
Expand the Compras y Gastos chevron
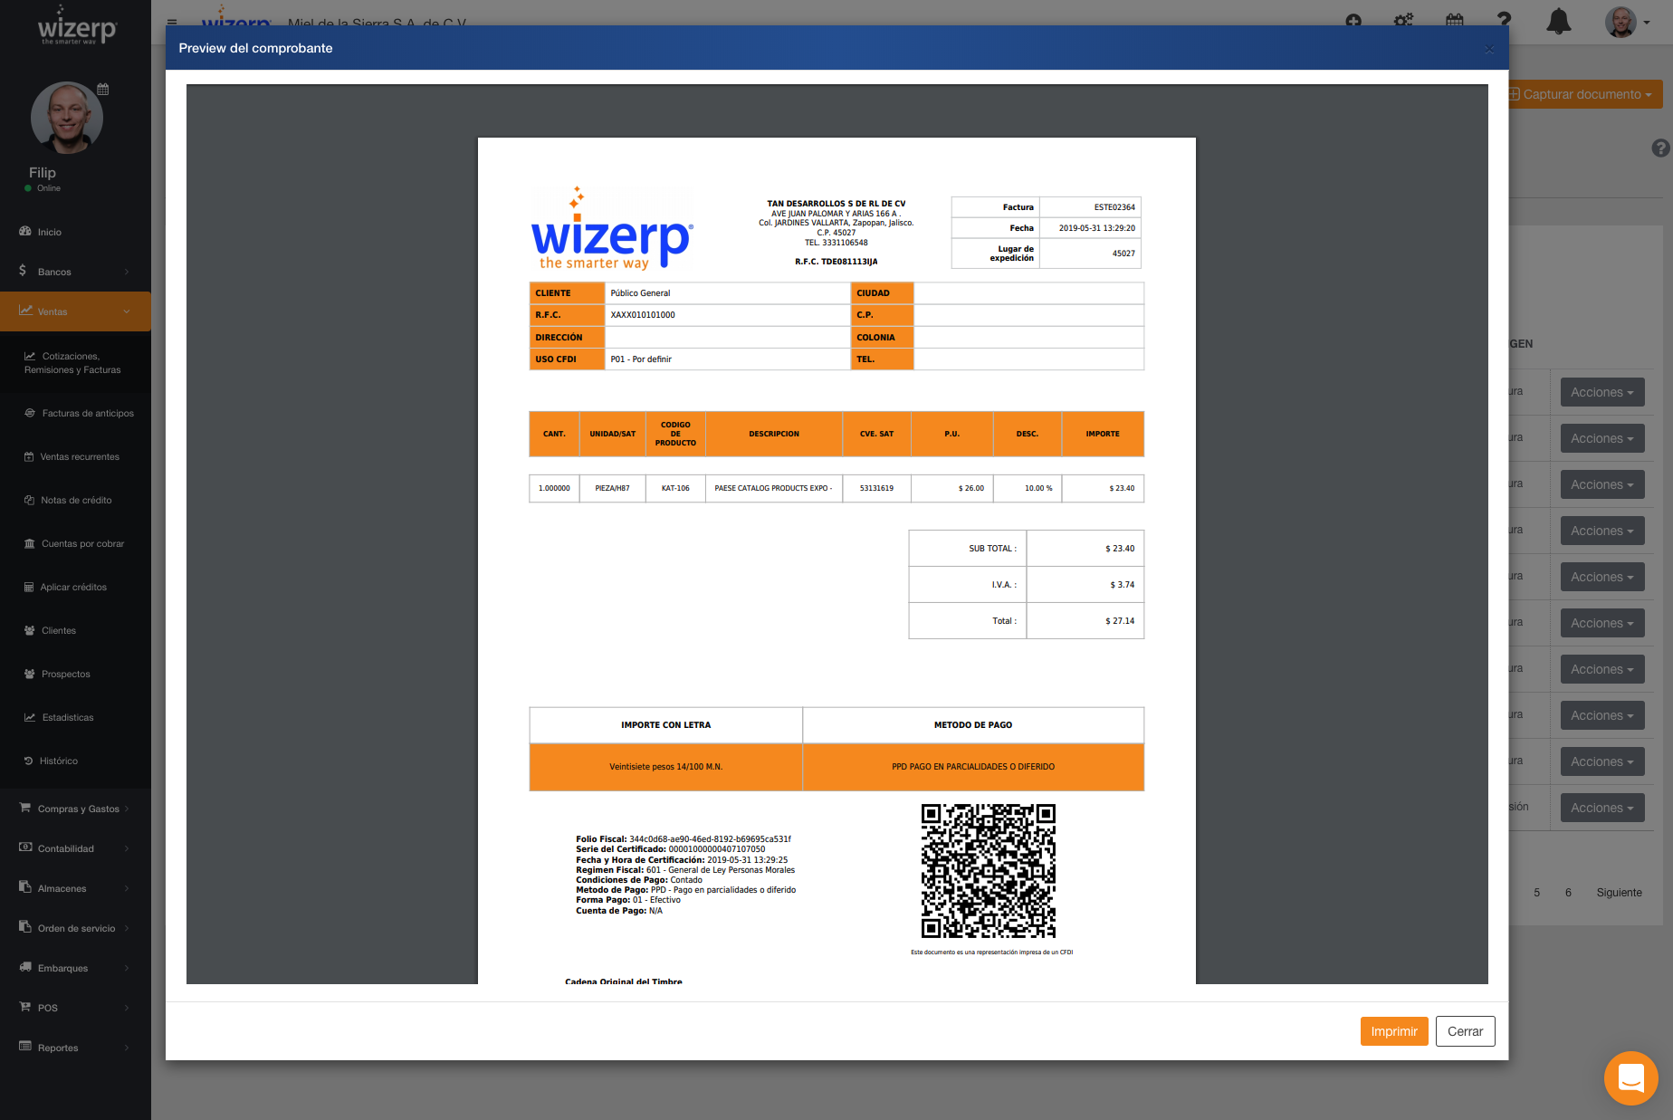[127, 809]
